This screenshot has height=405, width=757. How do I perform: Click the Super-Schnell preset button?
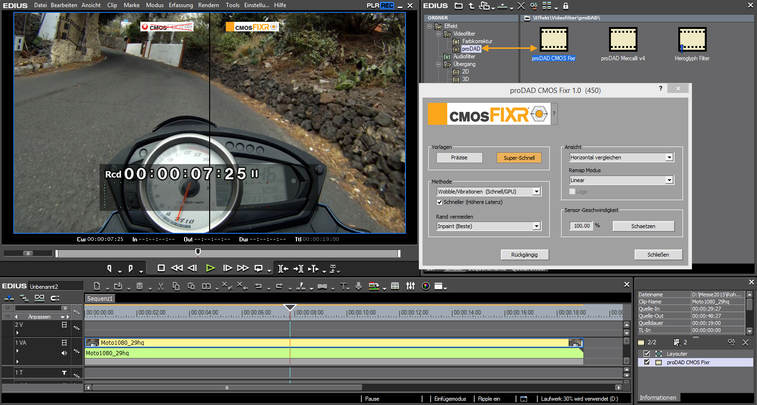point(519,158)
